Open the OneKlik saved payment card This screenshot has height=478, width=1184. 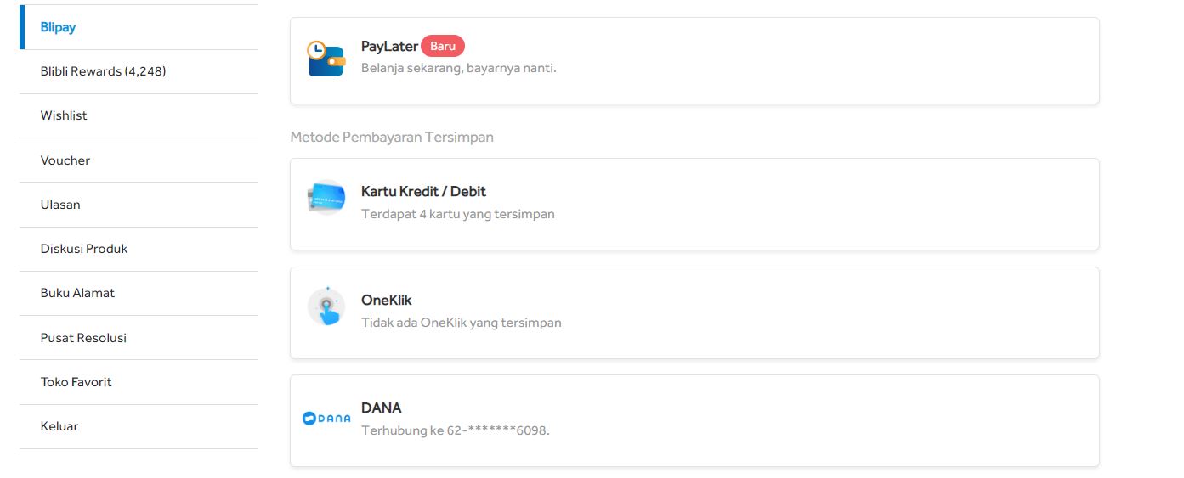pos(694,312)
